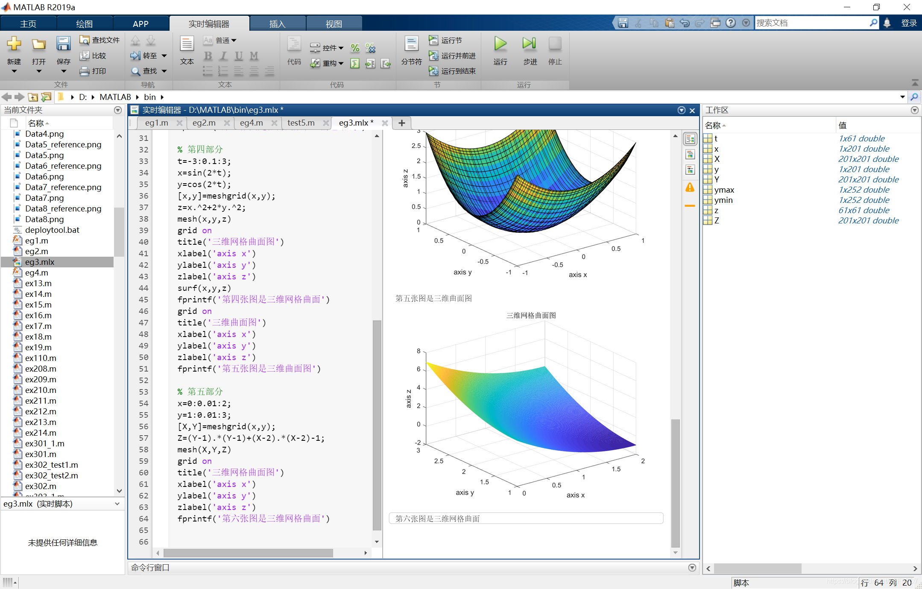
Task: Expand the Refactor (重构) dropdown
Action: 332,63
